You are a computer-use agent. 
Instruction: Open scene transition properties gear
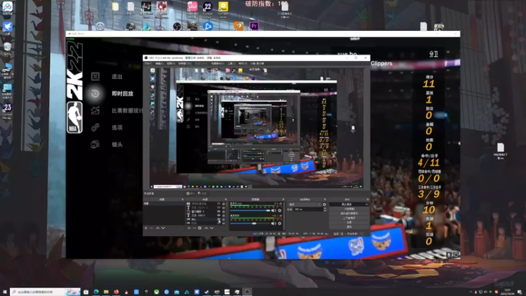coord(324,205)
